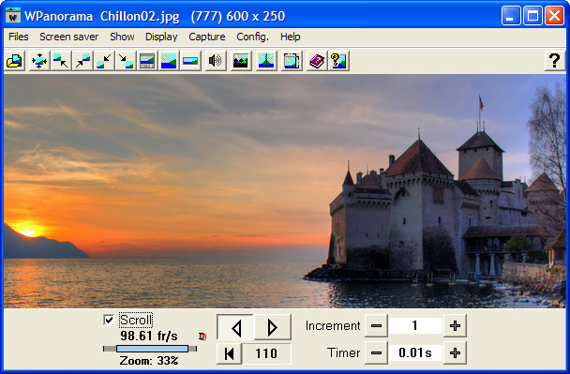The width and height of the screenshot is (570, 374).
Task: Click the WPanorama title bar application icon
Action: click(13, 15)
